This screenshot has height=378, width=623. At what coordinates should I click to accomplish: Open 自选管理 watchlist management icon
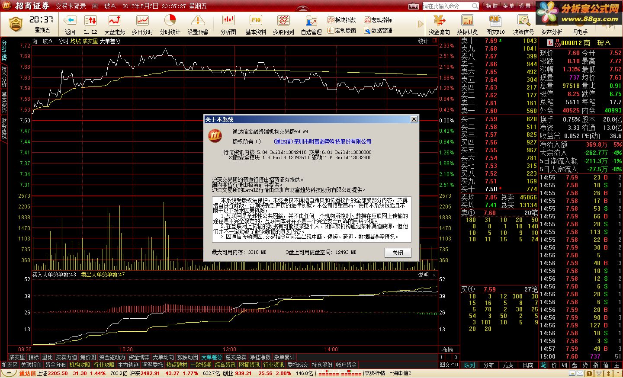(311, 21)
